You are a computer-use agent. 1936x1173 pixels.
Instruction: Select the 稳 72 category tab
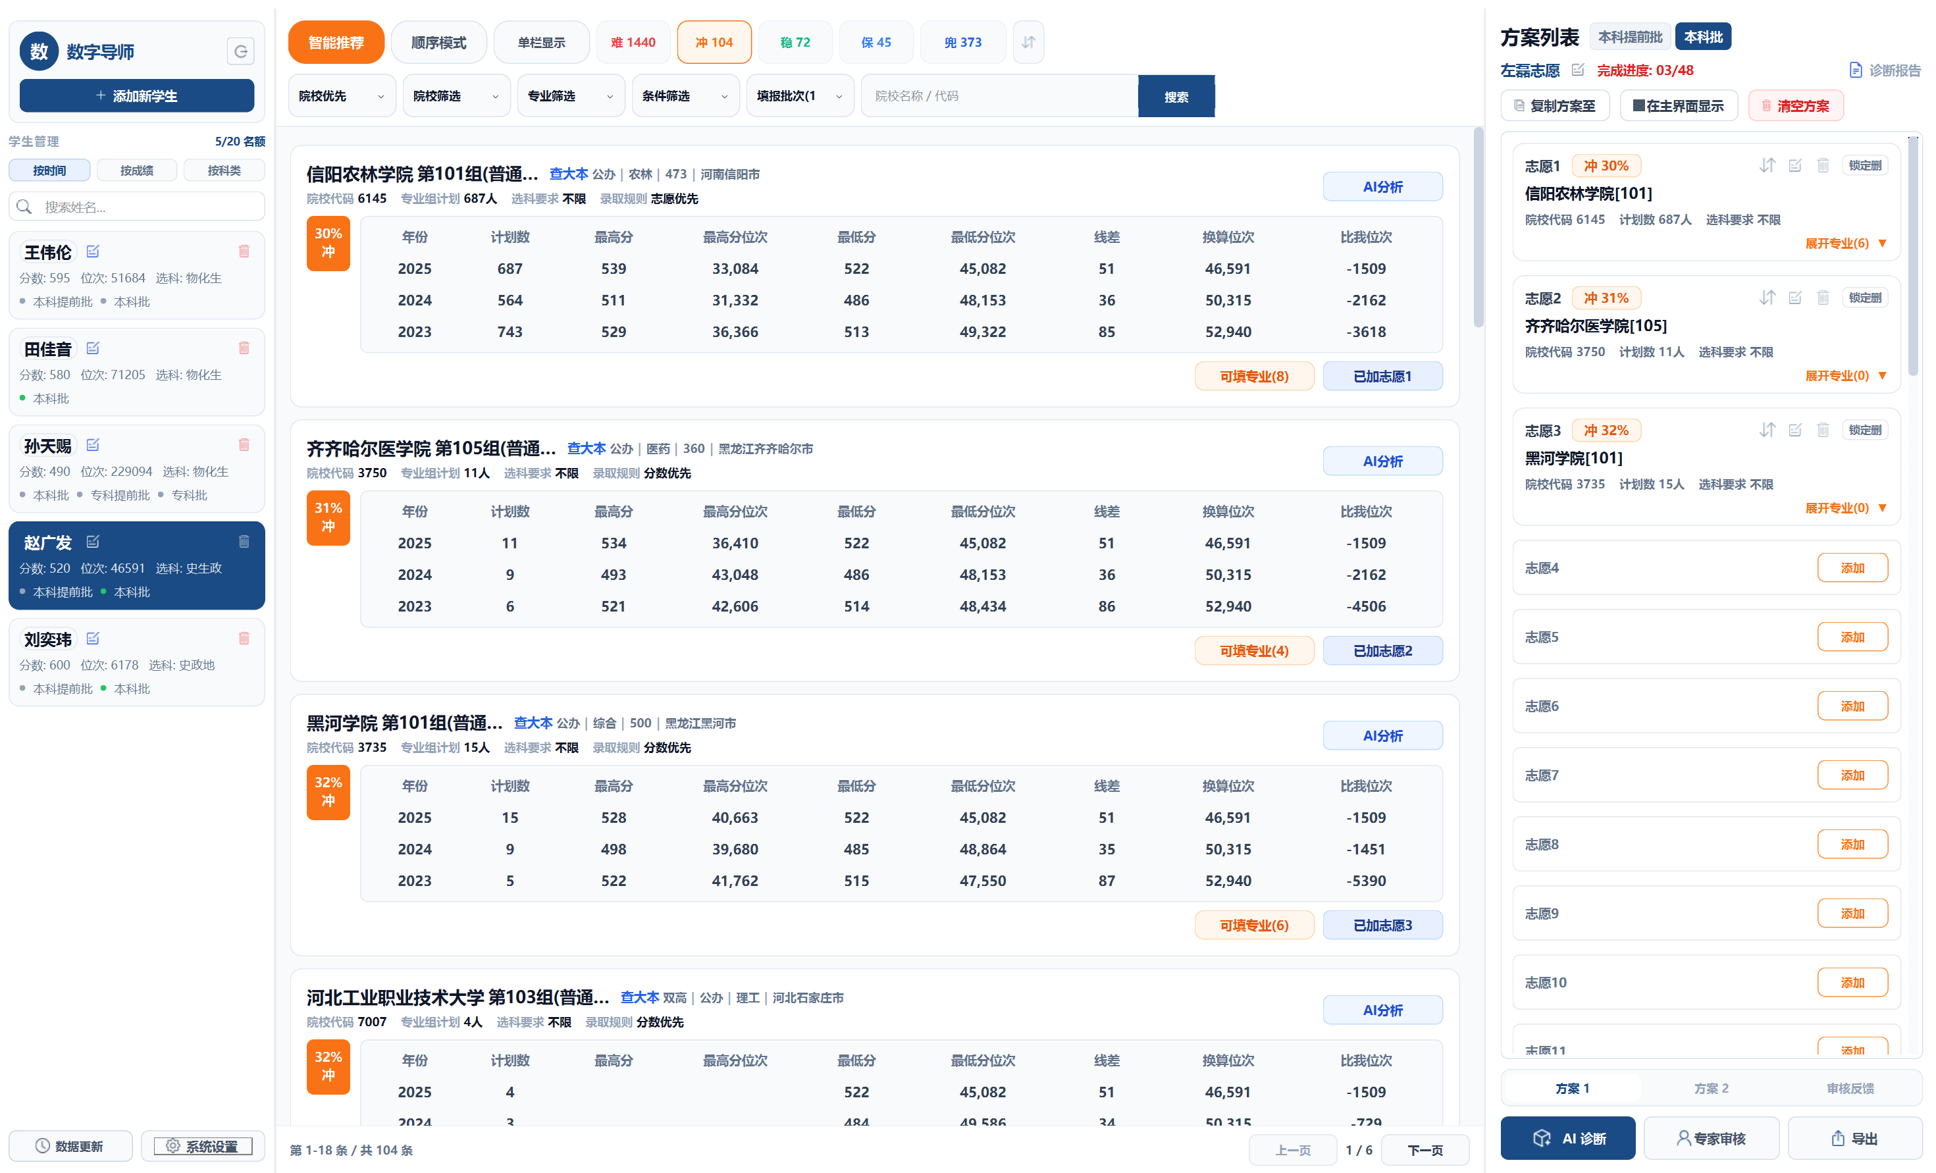pyautogui.click(x=795, y=42)
